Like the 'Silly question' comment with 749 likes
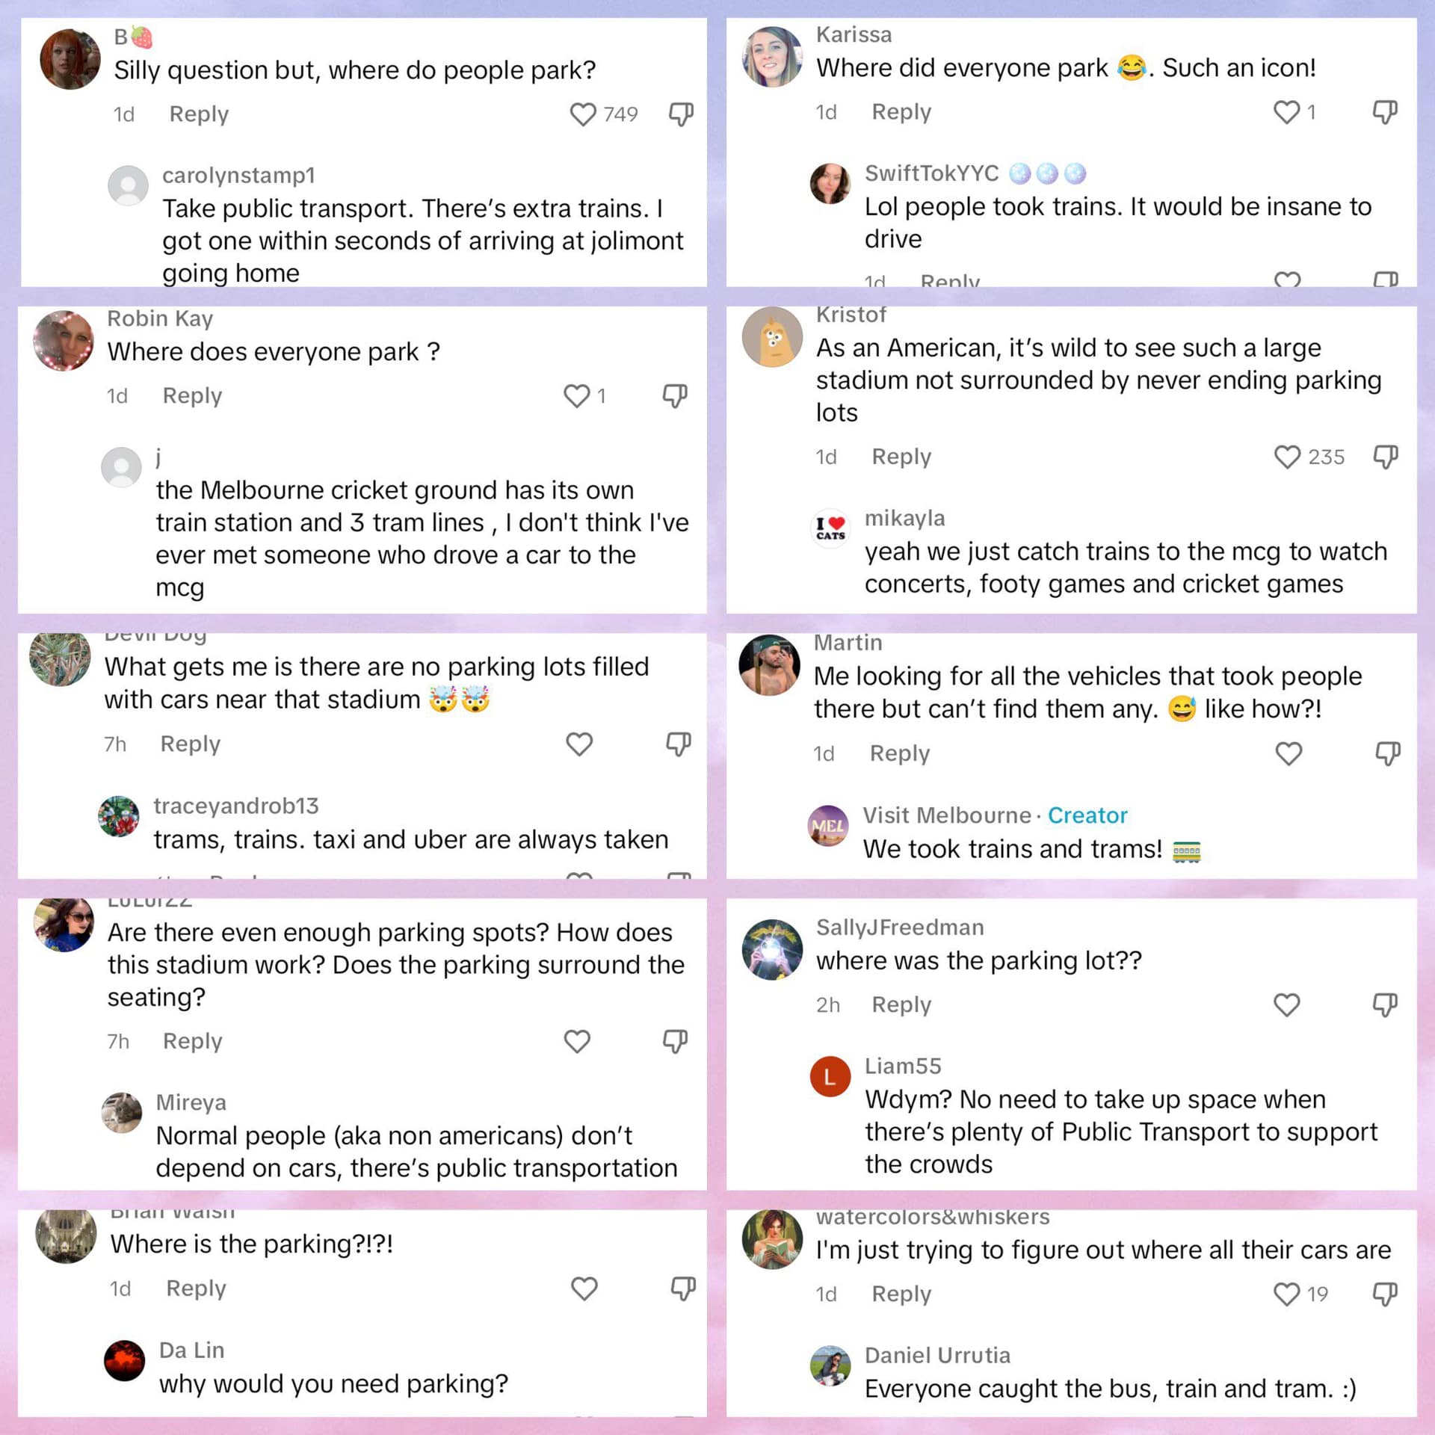Screen dimensions: 1435x1435 pos(582,114)
